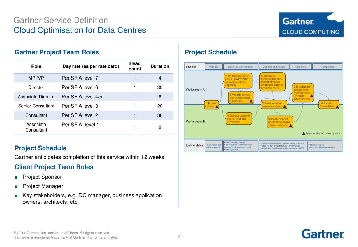Click the 'Director' role cell
Image resolution: width=358 pixels, height=247 pixels.
tap(36, 88)
